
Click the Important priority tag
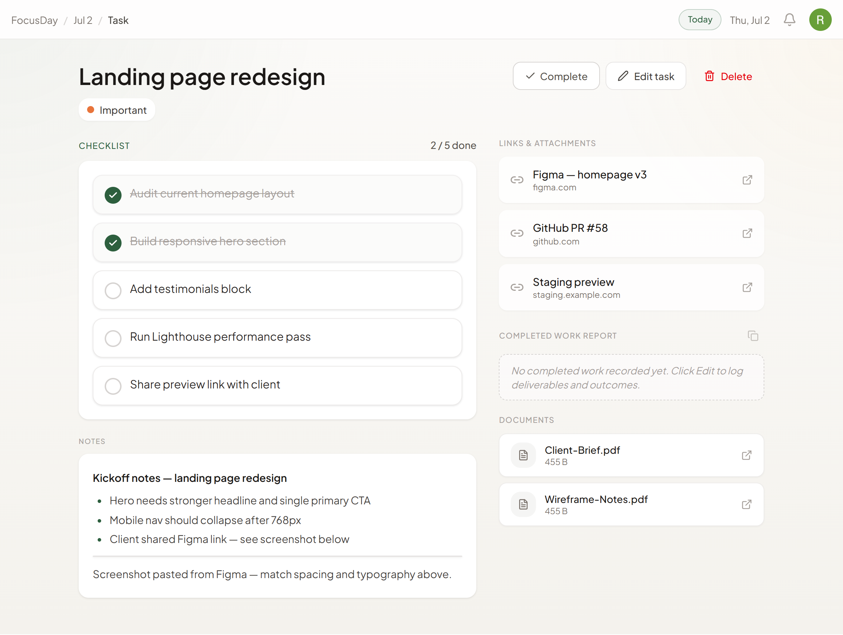117,110
